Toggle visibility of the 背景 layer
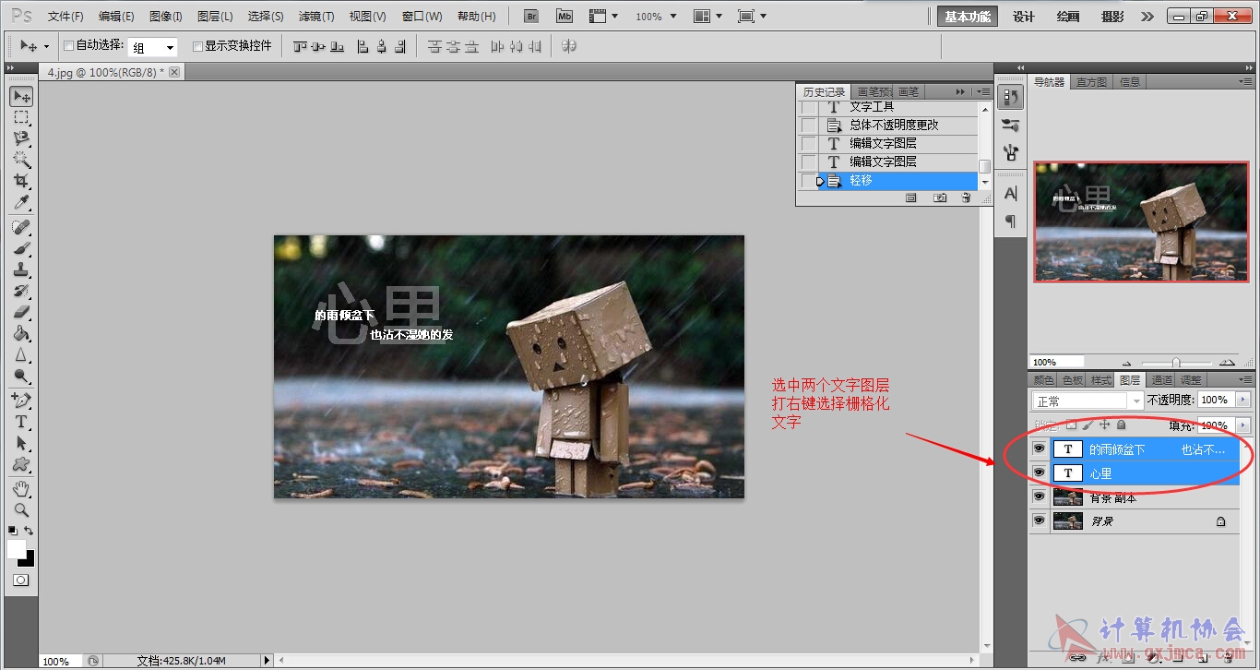 [1040, 521]
